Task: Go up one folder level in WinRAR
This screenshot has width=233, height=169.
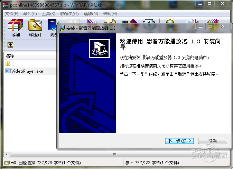Action: pos(10,45)
